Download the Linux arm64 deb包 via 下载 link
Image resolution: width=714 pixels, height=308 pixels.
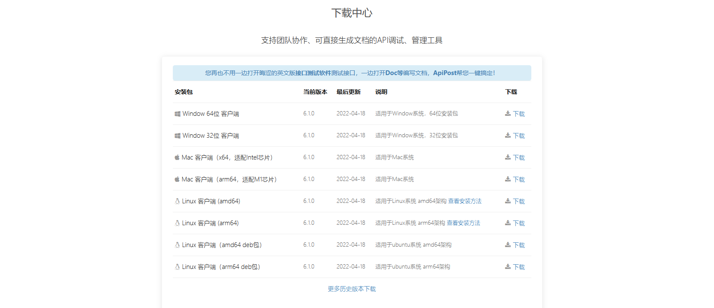519,267
